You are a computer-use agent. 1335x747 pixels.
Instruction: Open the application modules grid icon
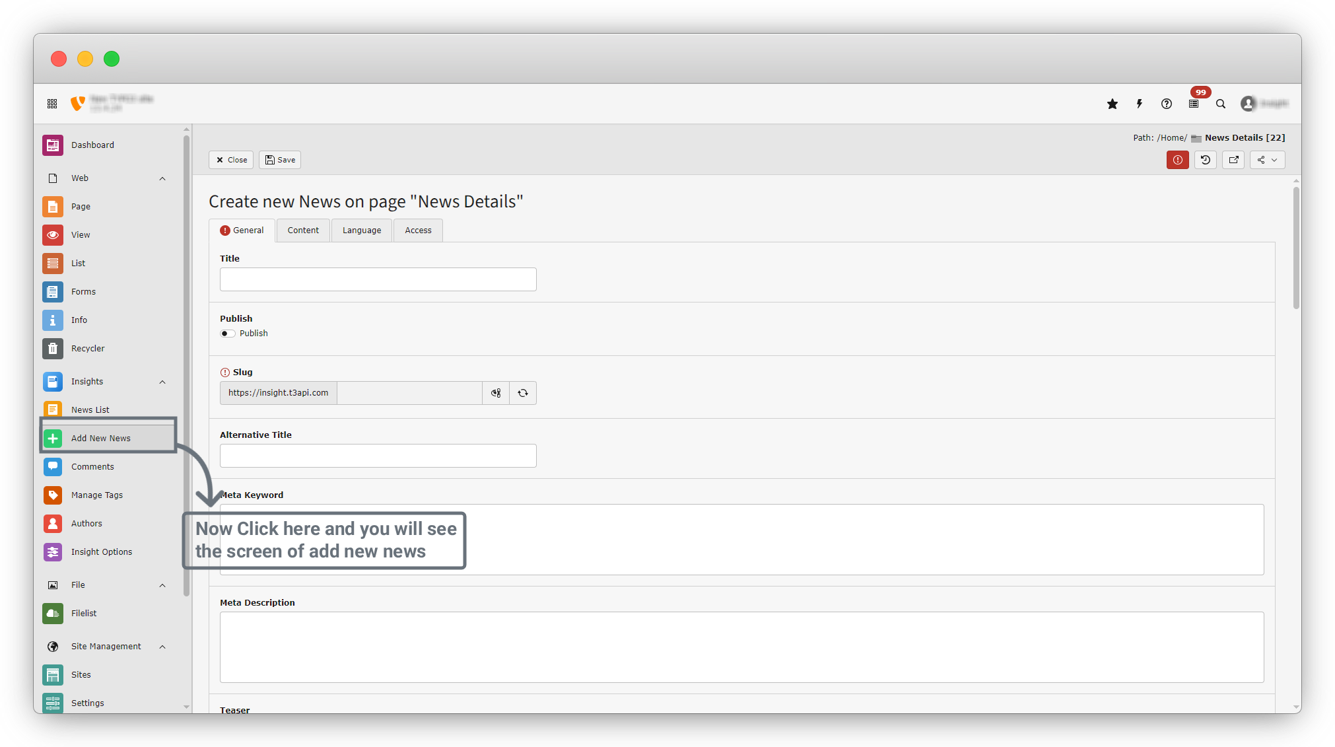[x=52, y=104]
